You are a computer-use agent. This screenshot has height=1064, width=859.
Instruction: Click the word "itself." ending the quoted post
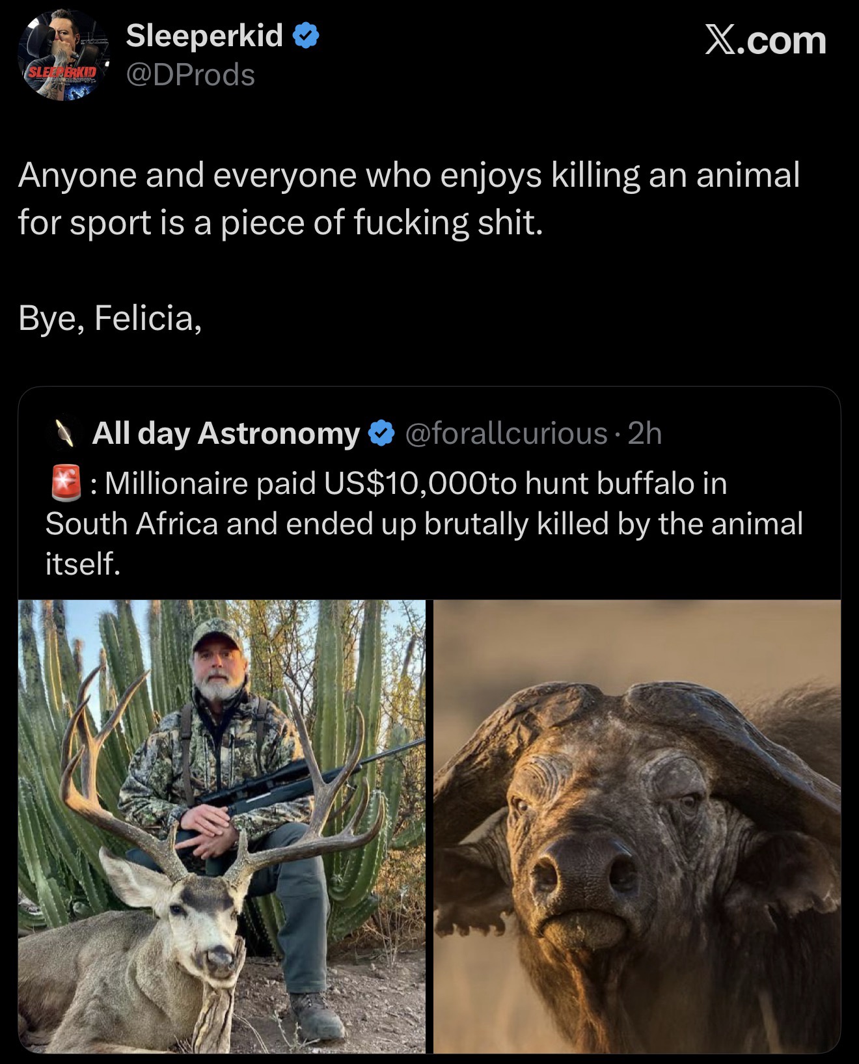[83, 564]
